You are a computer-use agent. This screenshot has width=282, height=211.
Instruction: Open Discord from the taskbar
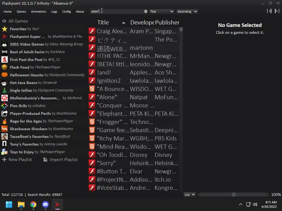click(x=45, y=204)
